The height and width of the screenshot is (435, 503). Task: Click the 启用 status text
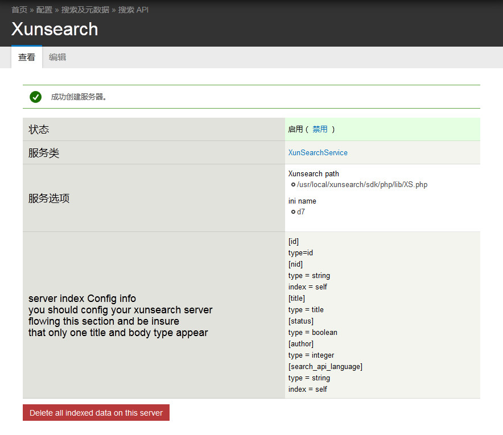pos(295,129)
